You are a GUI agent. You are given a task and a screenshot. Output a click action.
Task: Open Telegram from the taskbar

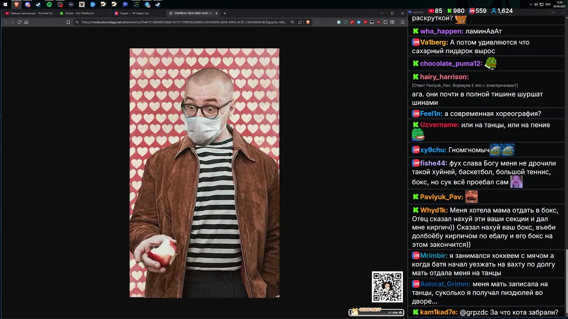pos(147,4)
